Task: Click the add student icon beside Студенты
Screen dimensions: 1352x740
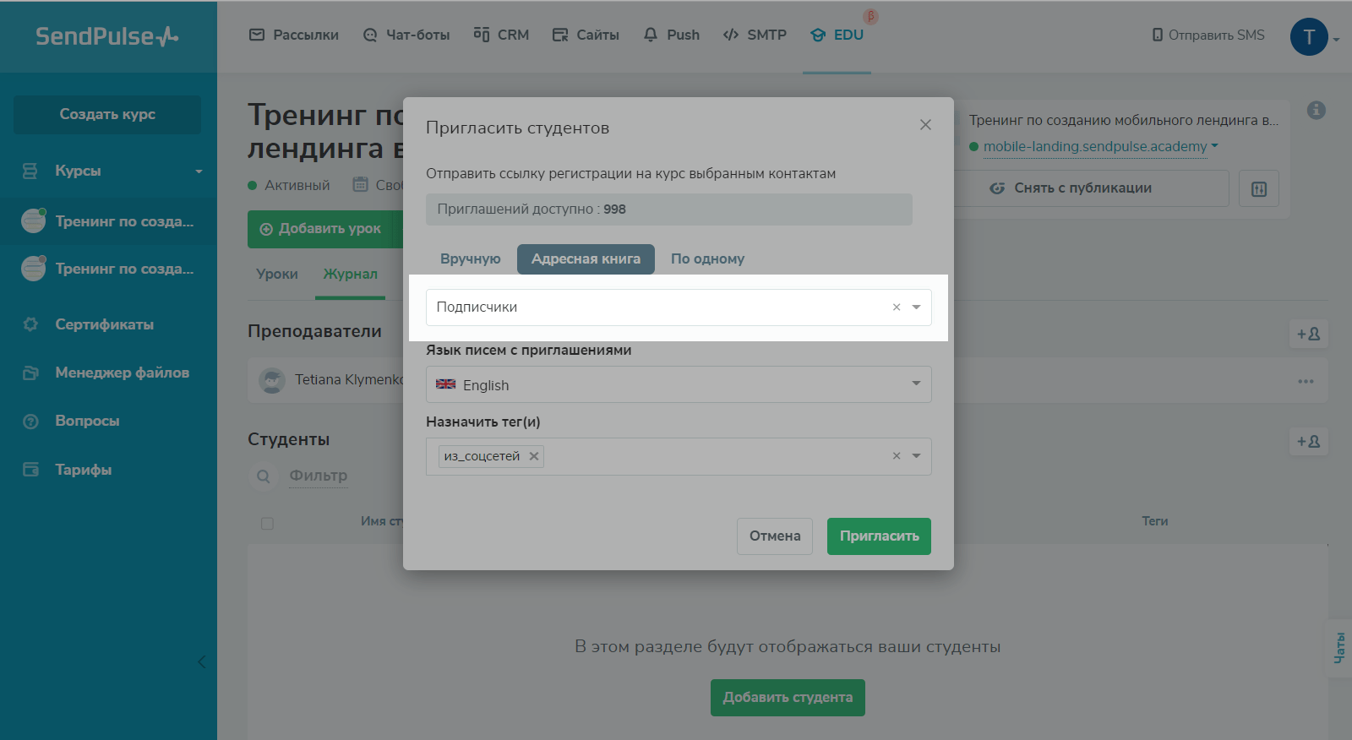Action: click(x=1308, y=442)
